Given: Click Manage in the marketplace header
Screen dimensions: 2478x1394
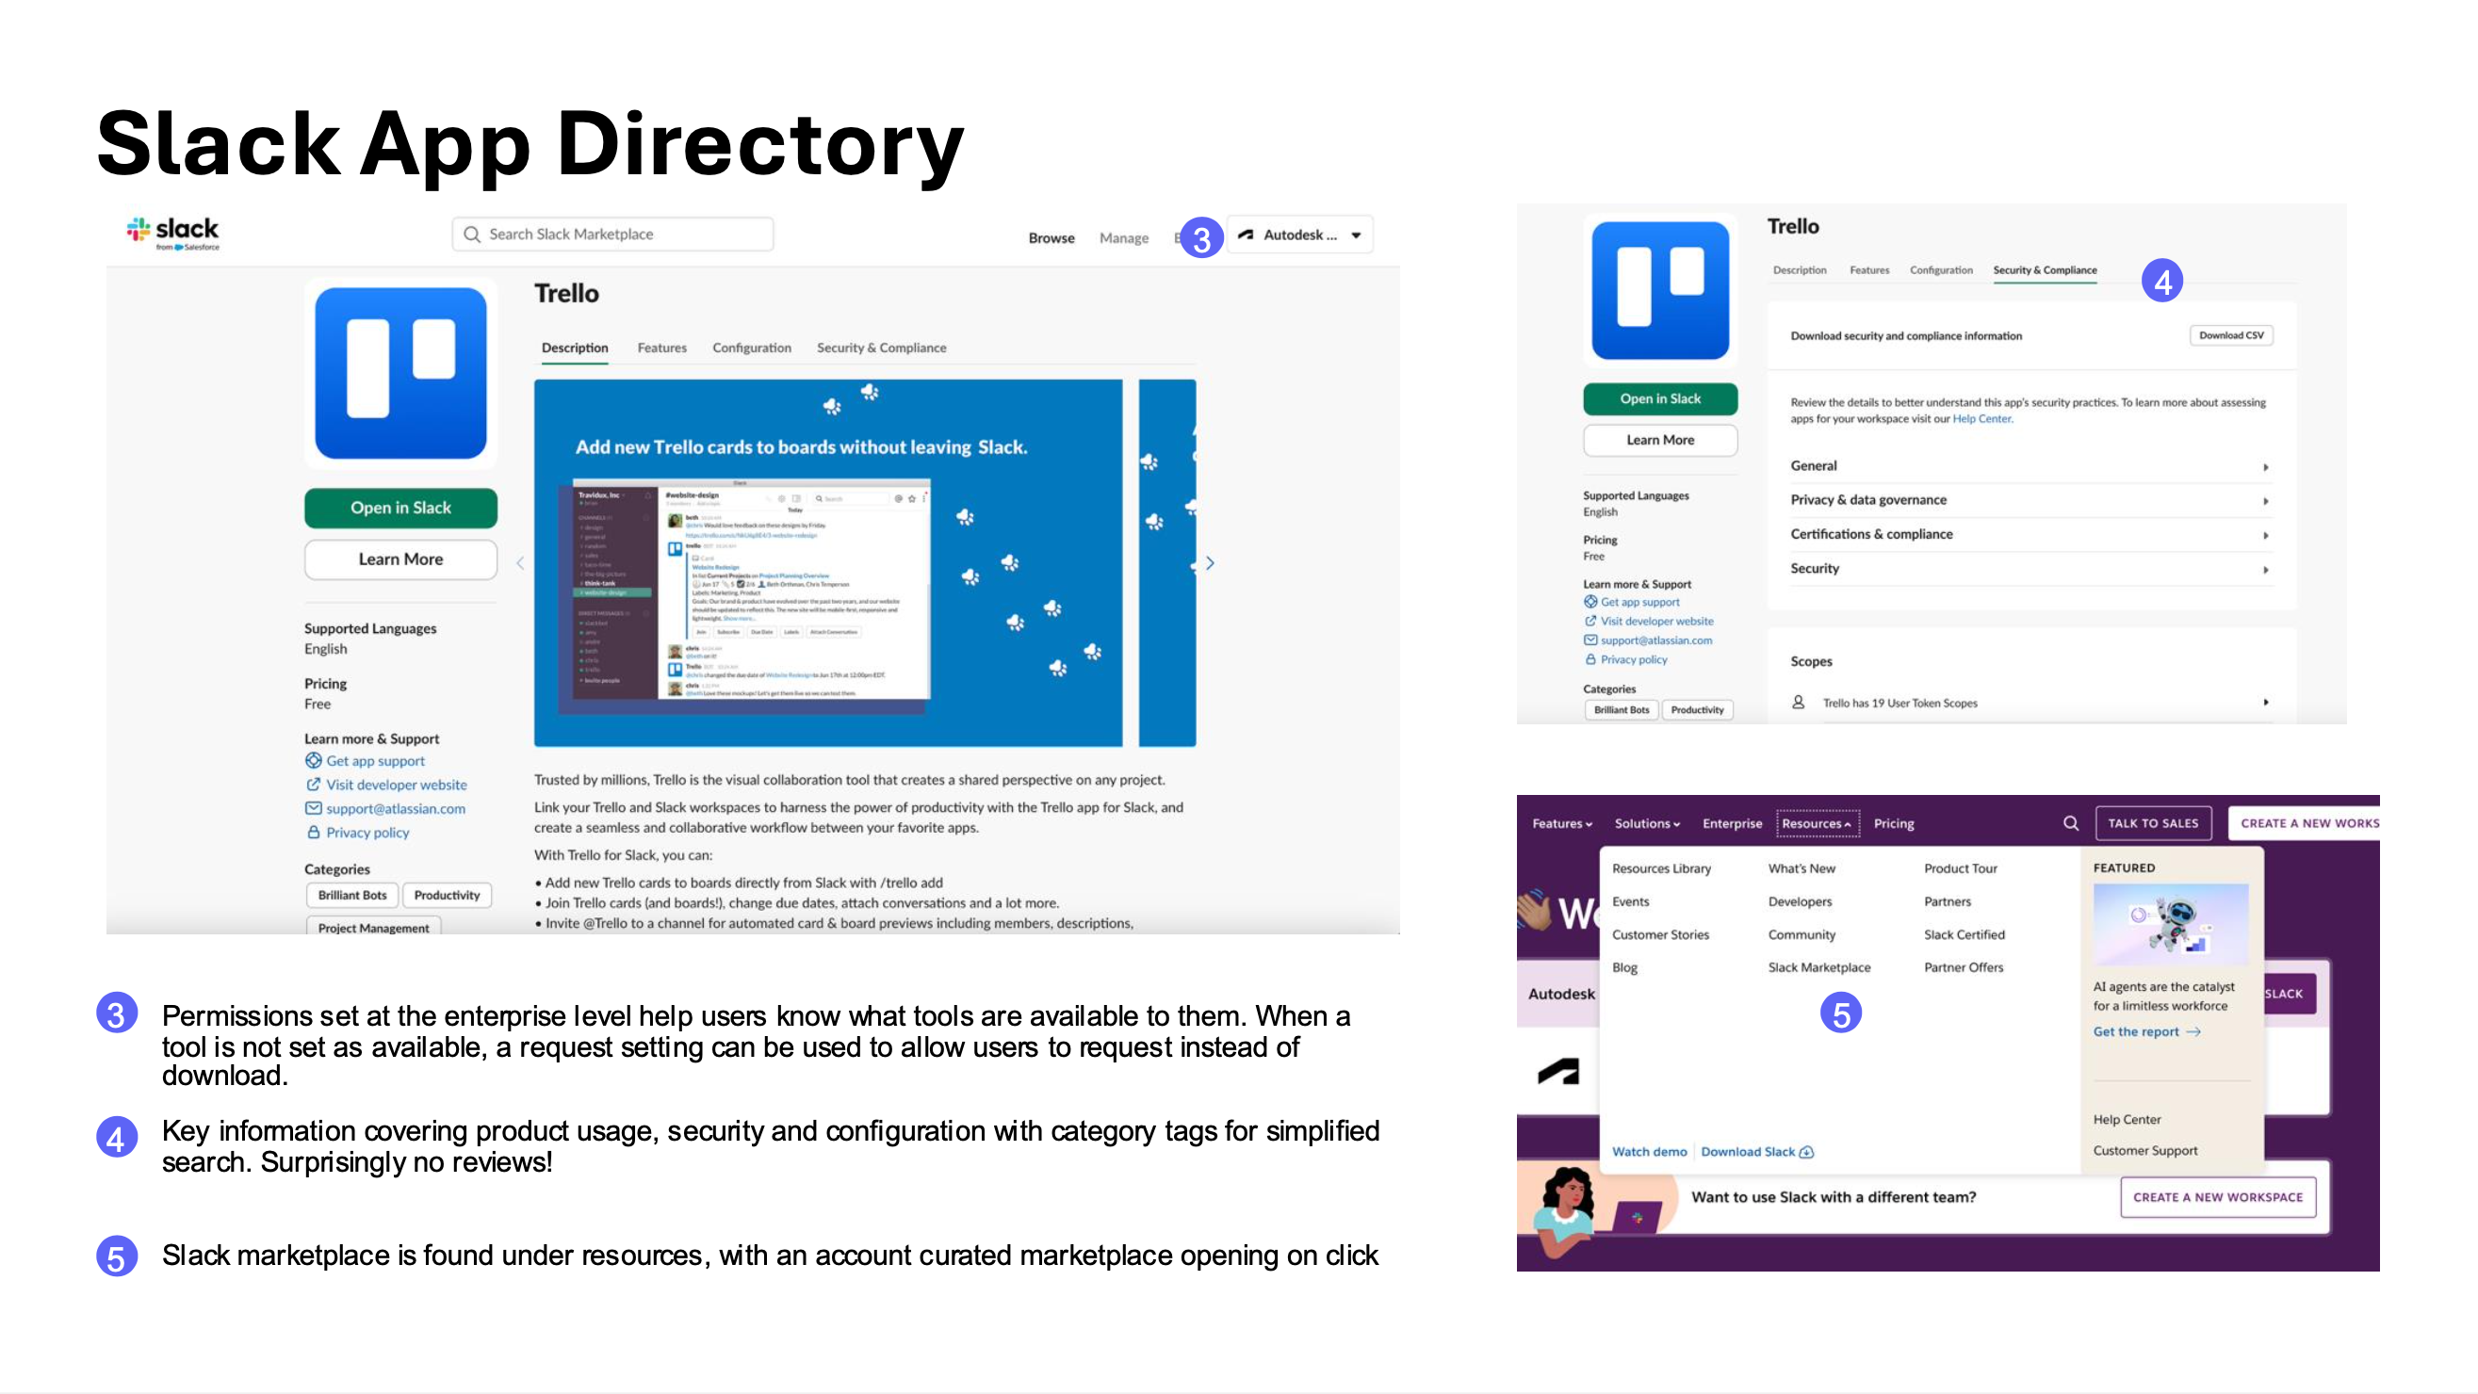Looking at the screenshot, I should point(1123,238).
